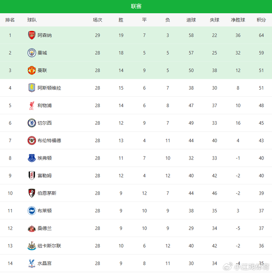The image size is (272, 273).
Task: Click the 进球 column header
Action: click(x=191, y=20)
